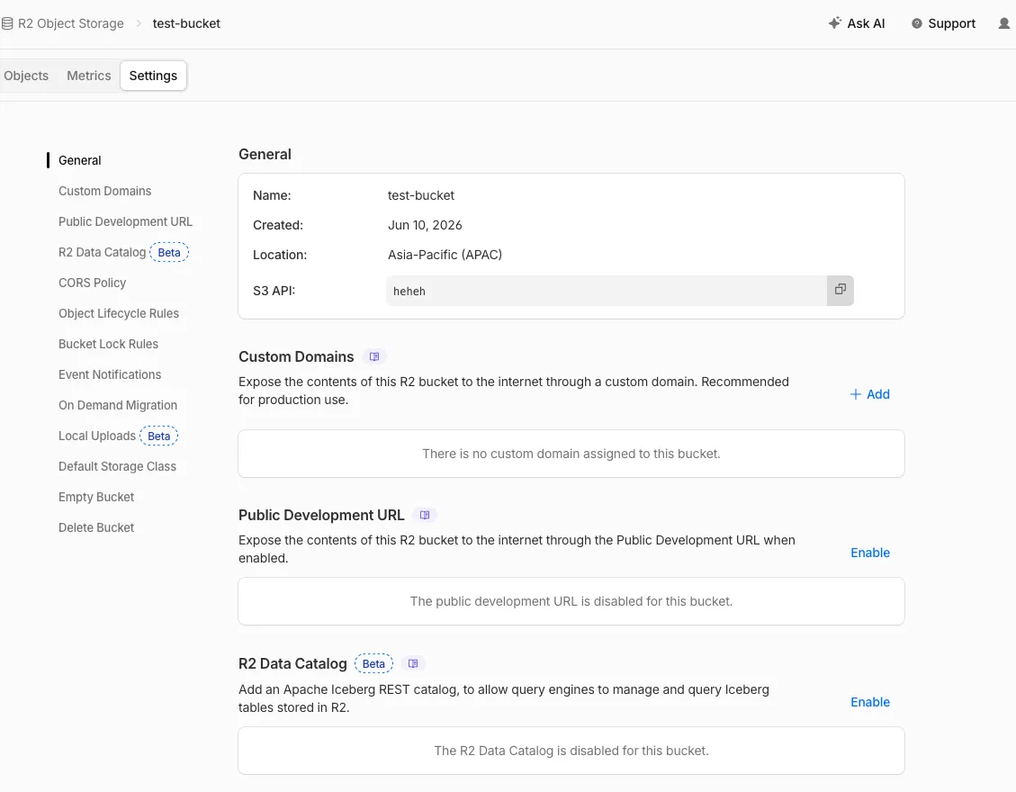Click the Support question mark icon
This screenshot has height=792, width=1016.
[x=916, y=23]
